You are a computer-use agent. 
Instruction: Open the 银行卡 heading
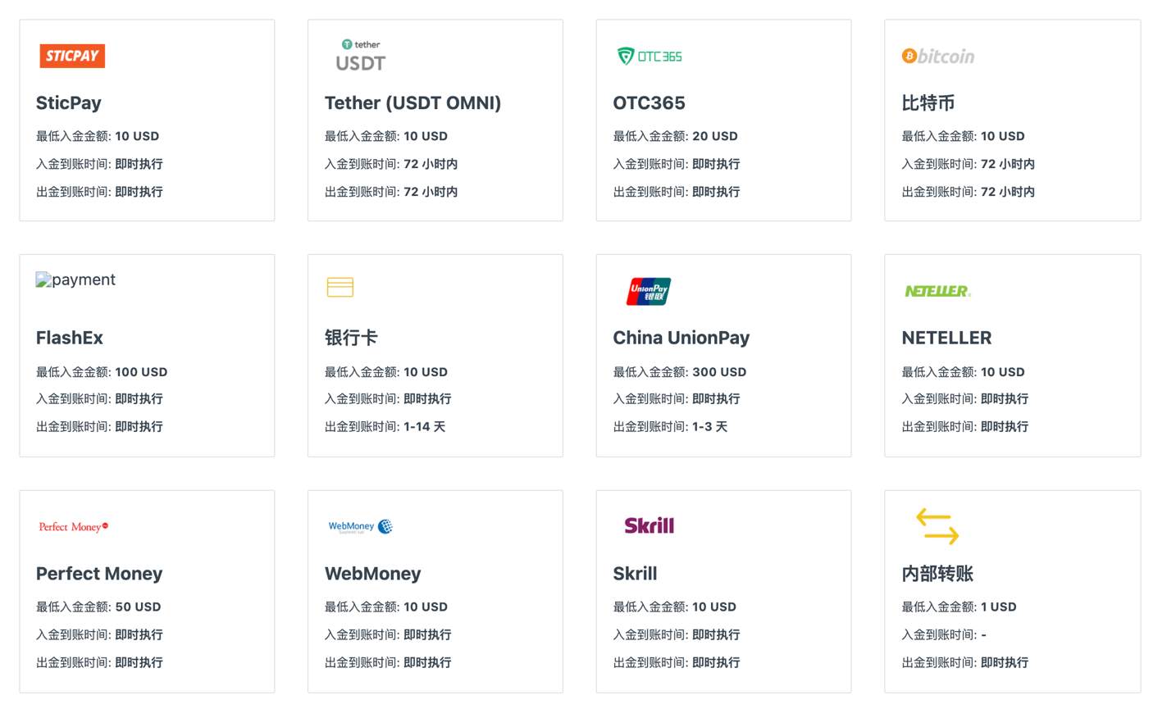coord(351,338)
